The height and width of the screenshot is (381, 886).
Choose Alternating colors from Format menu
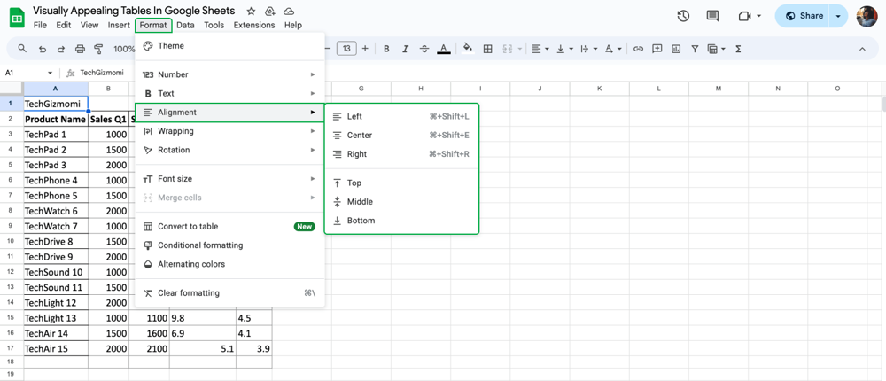(191, 264)
